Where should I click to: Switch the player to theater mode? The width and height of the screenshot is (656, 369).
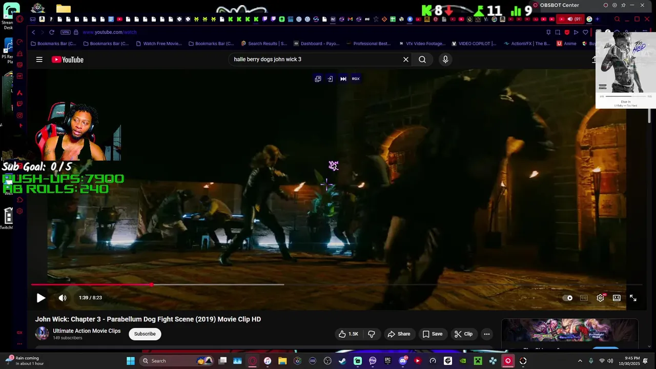tap(617, 298)
